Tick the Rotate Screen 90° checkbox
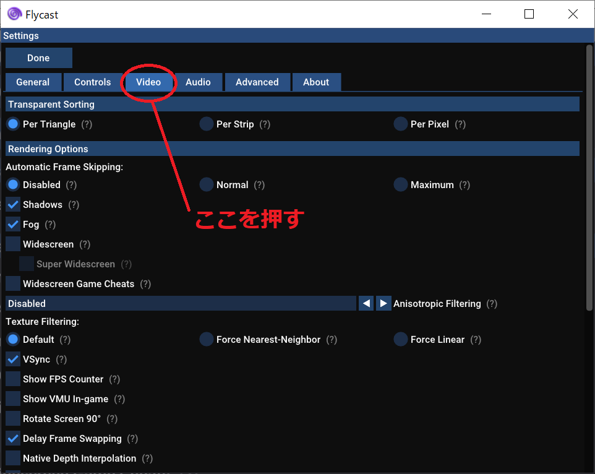This screenshot has width=595, height=474. tap(13, 418)
